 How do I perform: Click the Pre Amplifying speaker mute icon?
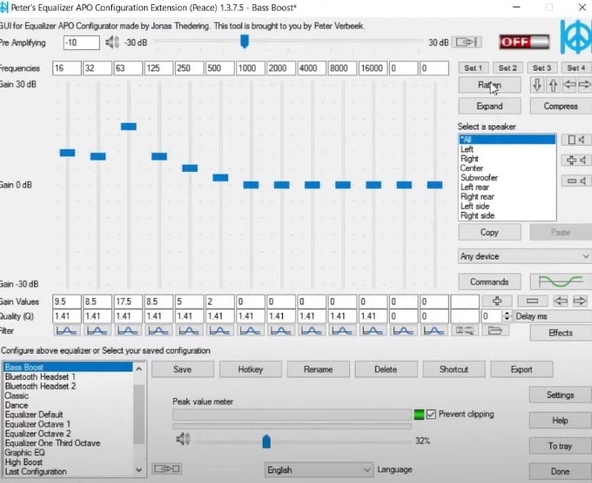[x=112, y=43]
